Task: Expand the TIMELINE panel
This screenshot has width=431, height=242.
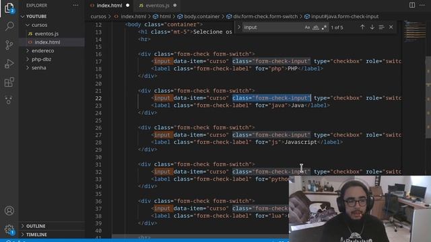Action: [x=52, y=235]
